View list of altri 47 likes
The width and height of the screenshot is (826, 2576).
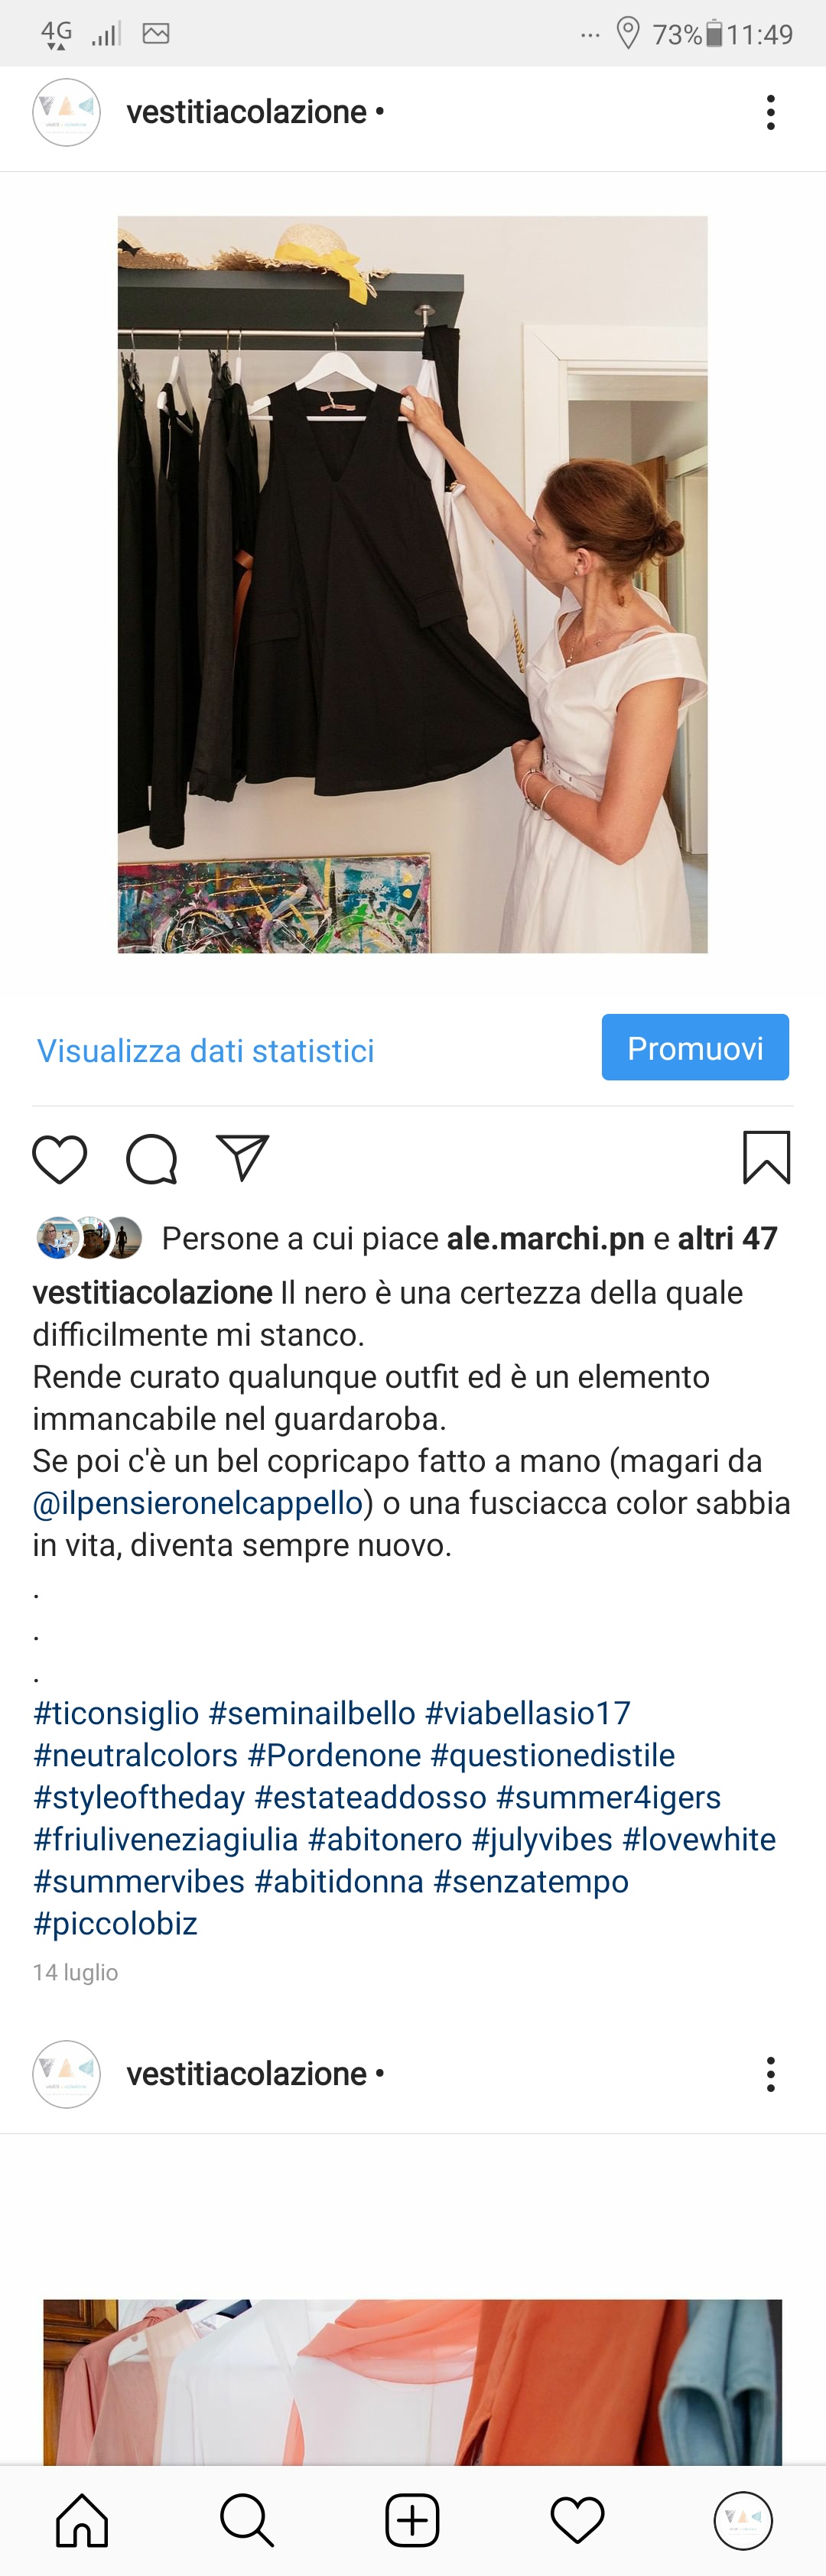[x=728, y=1238]
